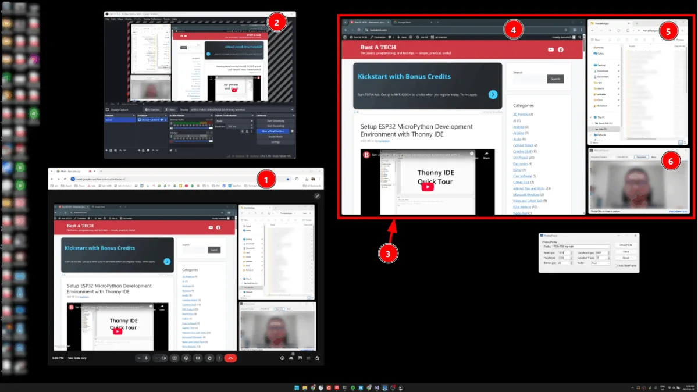Image resolution: width=698 pixels, height=392 pixels.
Task: Click the blue arrow on the TikTok ad banner
Action: click(493, 94)
